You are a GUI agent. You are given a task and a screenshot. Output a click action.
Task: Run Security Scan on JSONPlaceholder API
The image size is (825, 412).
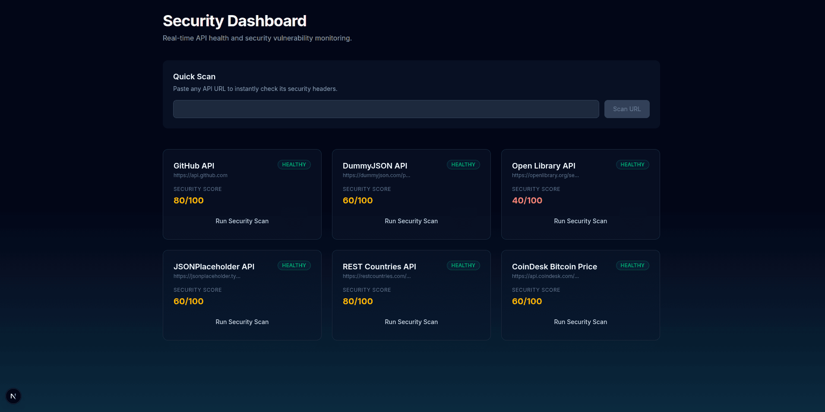click(242, 321)
